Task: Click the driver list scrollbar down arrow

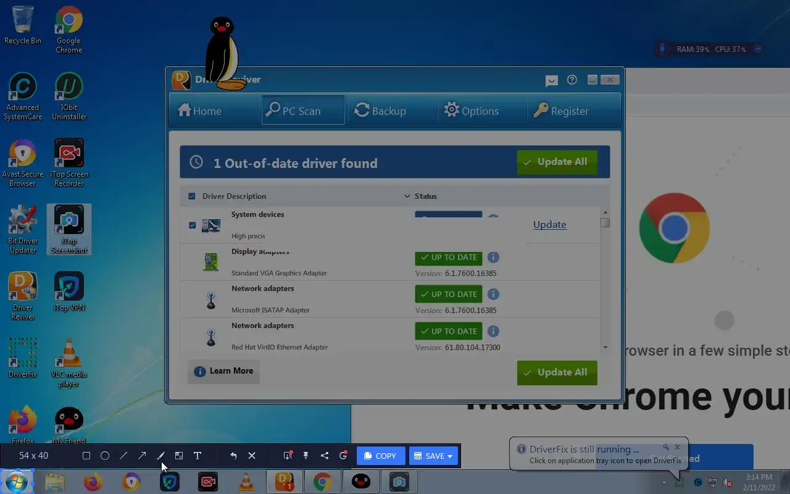Action: (605, 348)
